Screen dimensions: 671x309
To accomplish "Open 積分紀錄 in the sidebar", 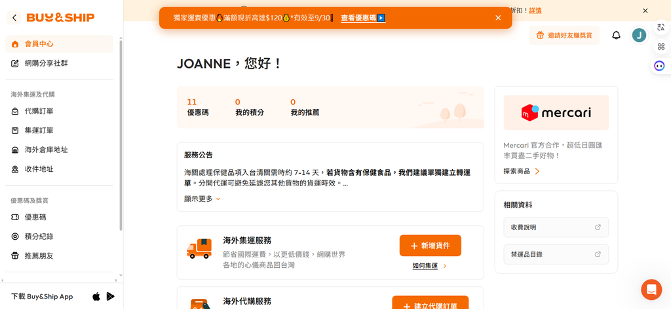I will point(59,236).
